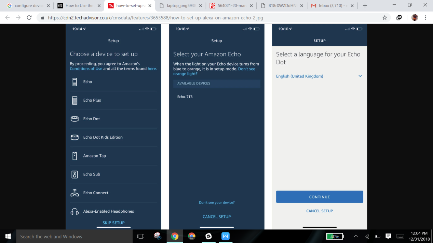Viewport: 433px width, 243px height.
Task: Close the how-to-set-up tab
Action: (x=150, y=6)
